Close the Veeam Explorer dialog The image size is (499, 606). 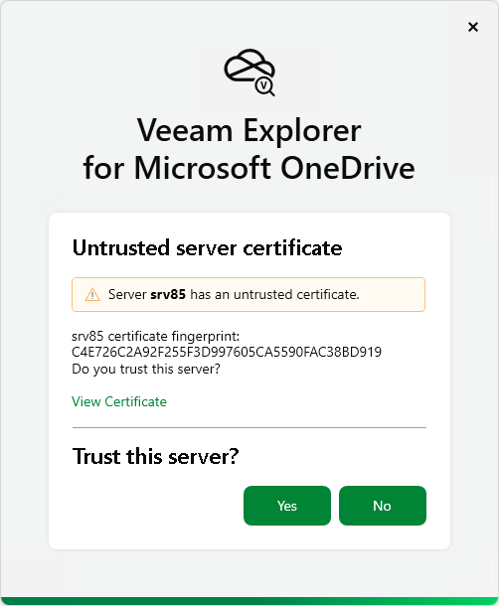pyautogui.click(x=473, y=27)
